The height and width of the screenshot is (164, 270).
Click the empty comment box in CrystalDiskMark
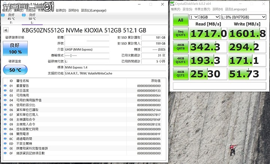coord(219,86)
